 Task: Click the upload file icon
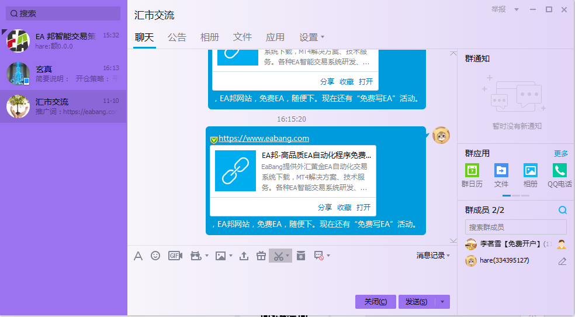click(244, 256)
